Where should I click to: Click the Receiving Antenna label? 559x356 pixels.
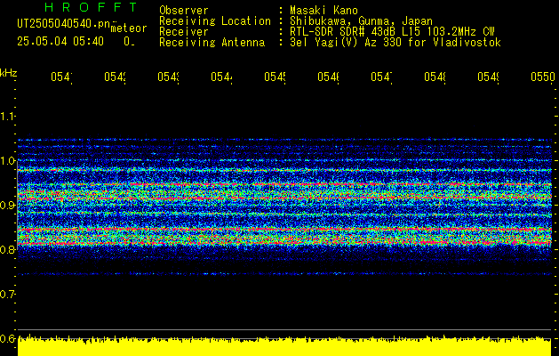[212, 43]
